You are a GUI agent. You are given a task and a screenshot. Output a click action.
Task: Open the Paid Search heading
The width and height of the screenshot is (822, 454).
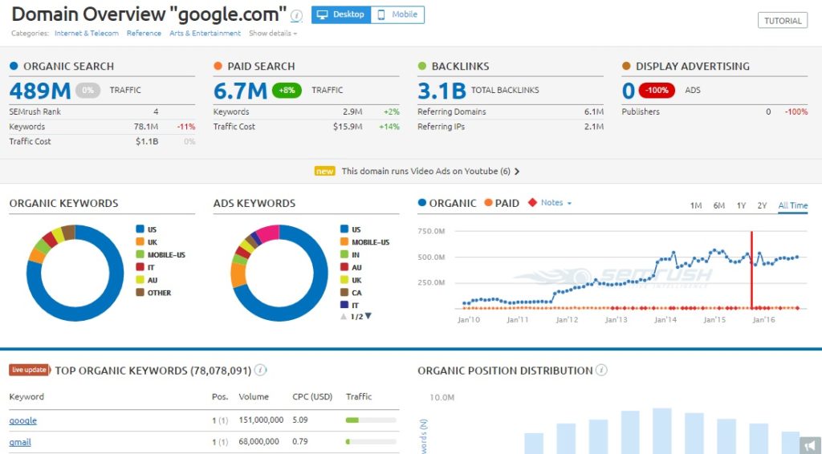click(x=261, y=66)
